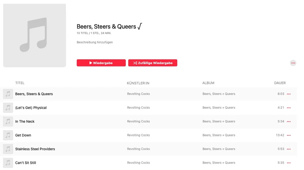Click Beschreibung hinzufügen to add a description
This screenshot has height=170, width=304.
pyautogui.click(x=95, y=42)
